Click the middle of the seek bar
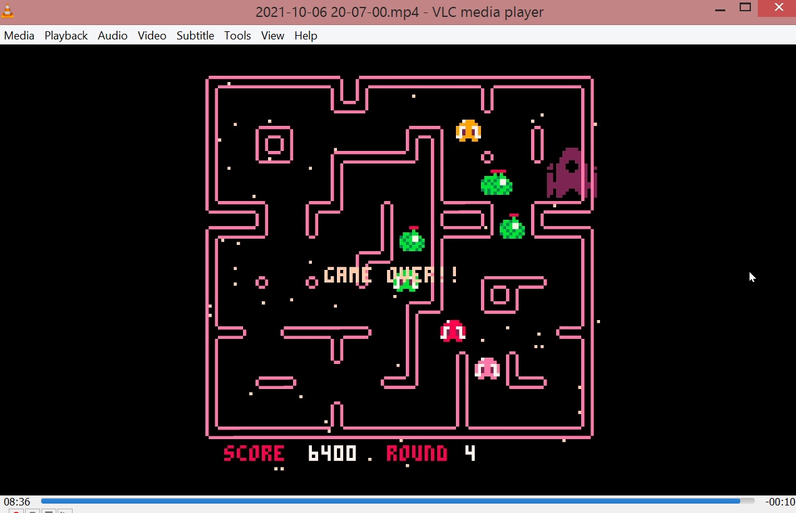Screen dimensions: 796x513 click(x=398, y=501)
